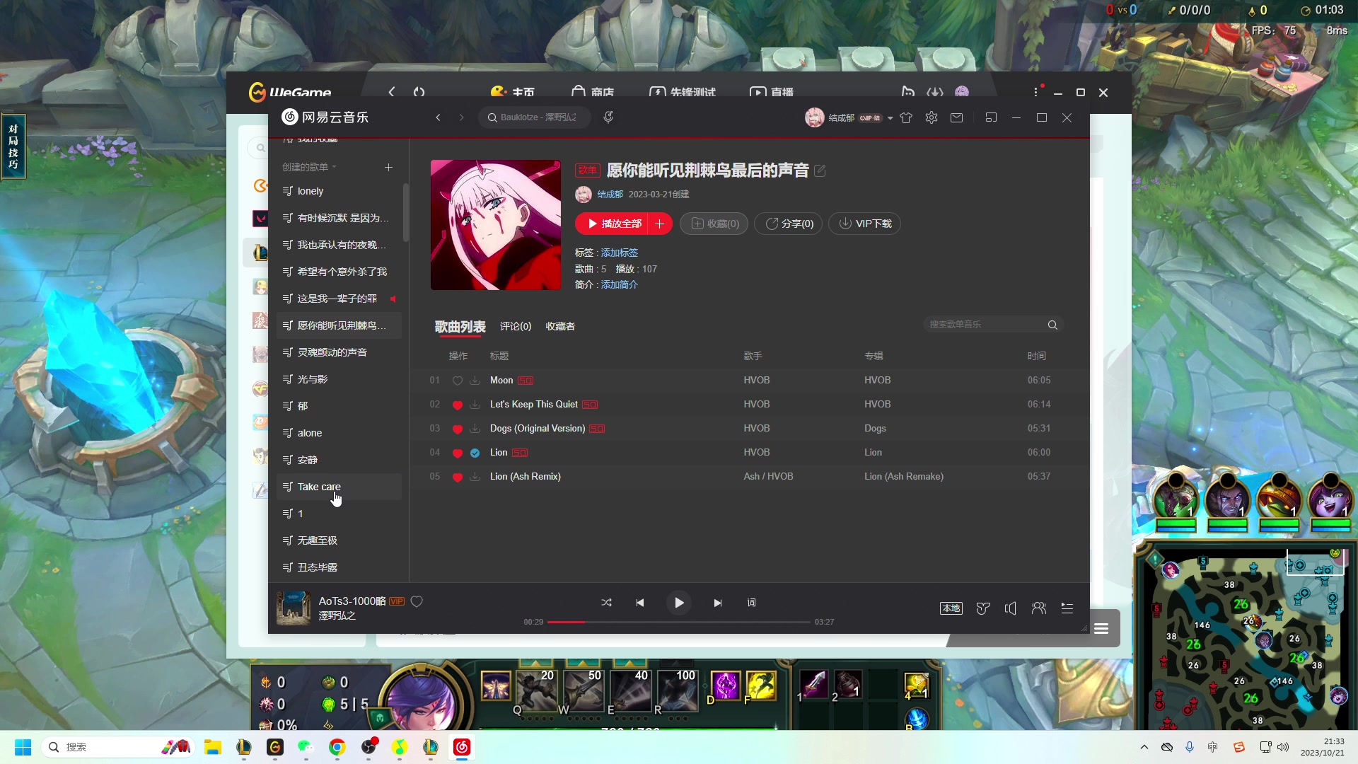Sort by the 时间 column header
1358x764 pixels.
(1037, 356)
